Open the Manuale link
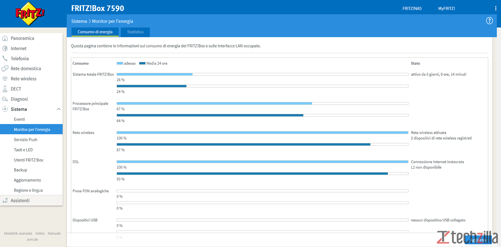 54,233
